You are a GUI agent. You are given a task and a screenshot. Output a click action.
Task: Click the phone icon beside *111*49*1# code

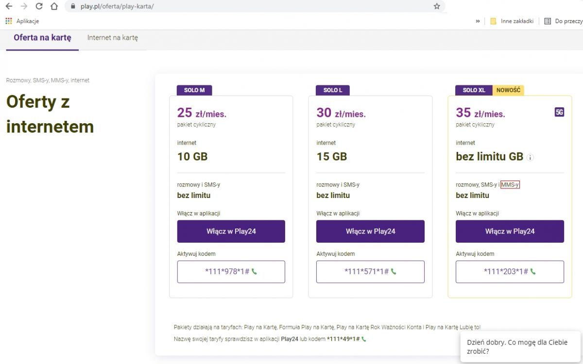364,339
